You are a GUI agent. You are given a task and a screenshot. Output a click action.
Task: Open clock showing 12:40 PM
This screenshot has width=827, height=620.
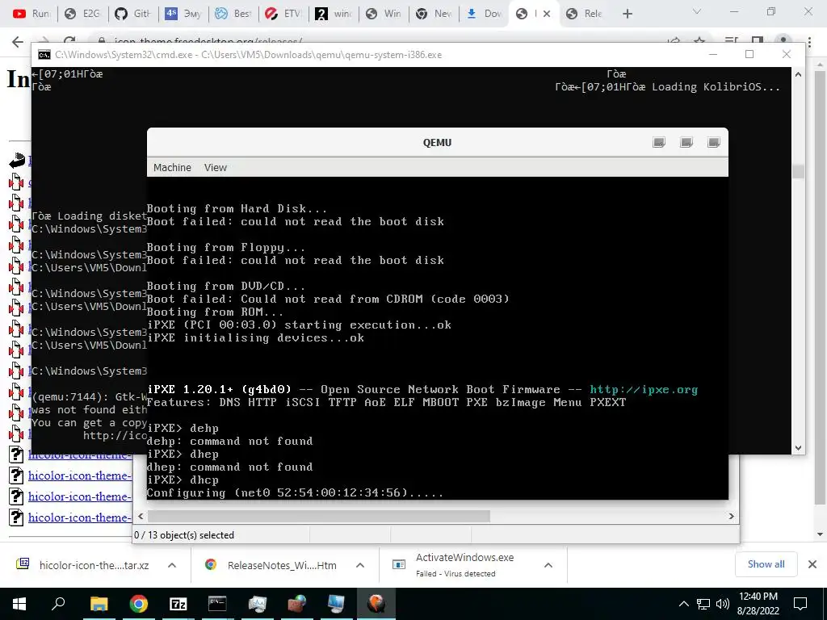[x=758, y=604]
